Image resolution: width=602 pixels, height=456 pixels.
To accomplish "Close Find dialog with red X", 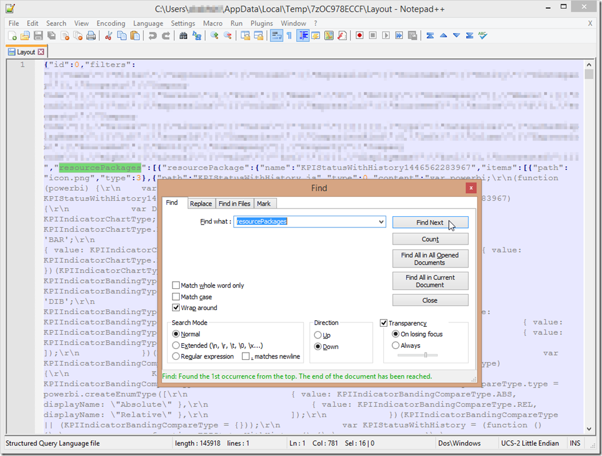I will 471,188.
